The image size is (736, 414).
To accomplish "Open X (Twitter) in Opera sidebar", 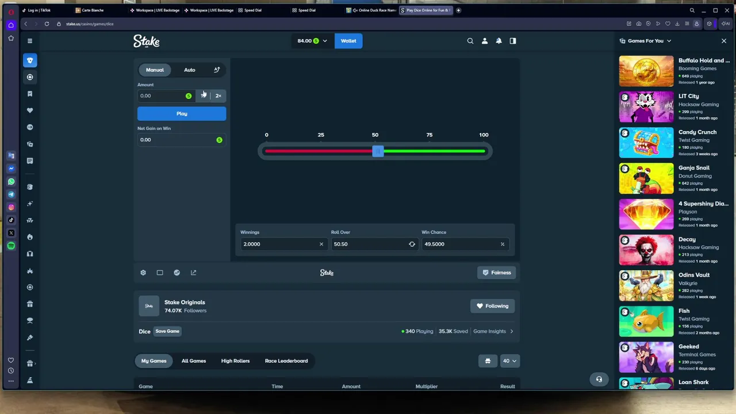I will [x=11, y=233].
